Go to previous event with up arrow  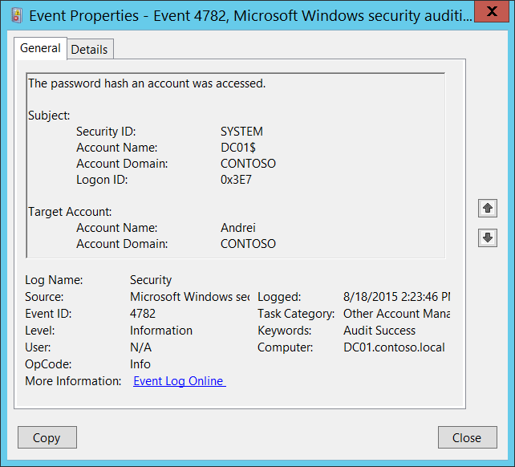[x=487, y=209]
